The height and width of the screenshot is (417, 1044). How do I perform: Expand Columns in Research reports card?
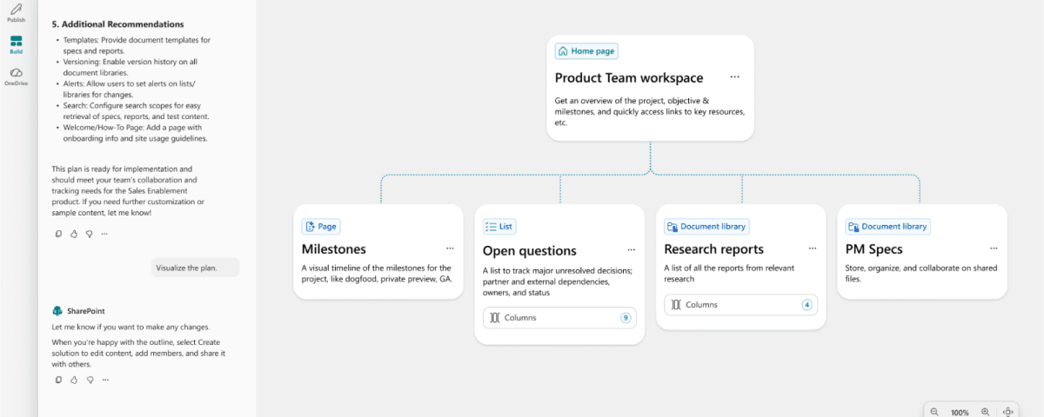(x=741, y=305)
